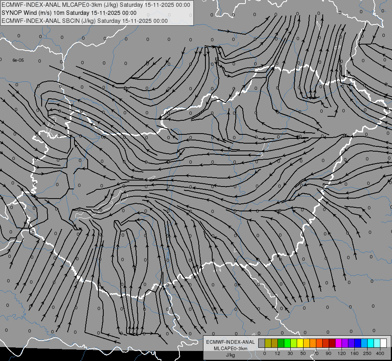
Task: Click the legend scale value 12
Action: click(x=277, y=353)
